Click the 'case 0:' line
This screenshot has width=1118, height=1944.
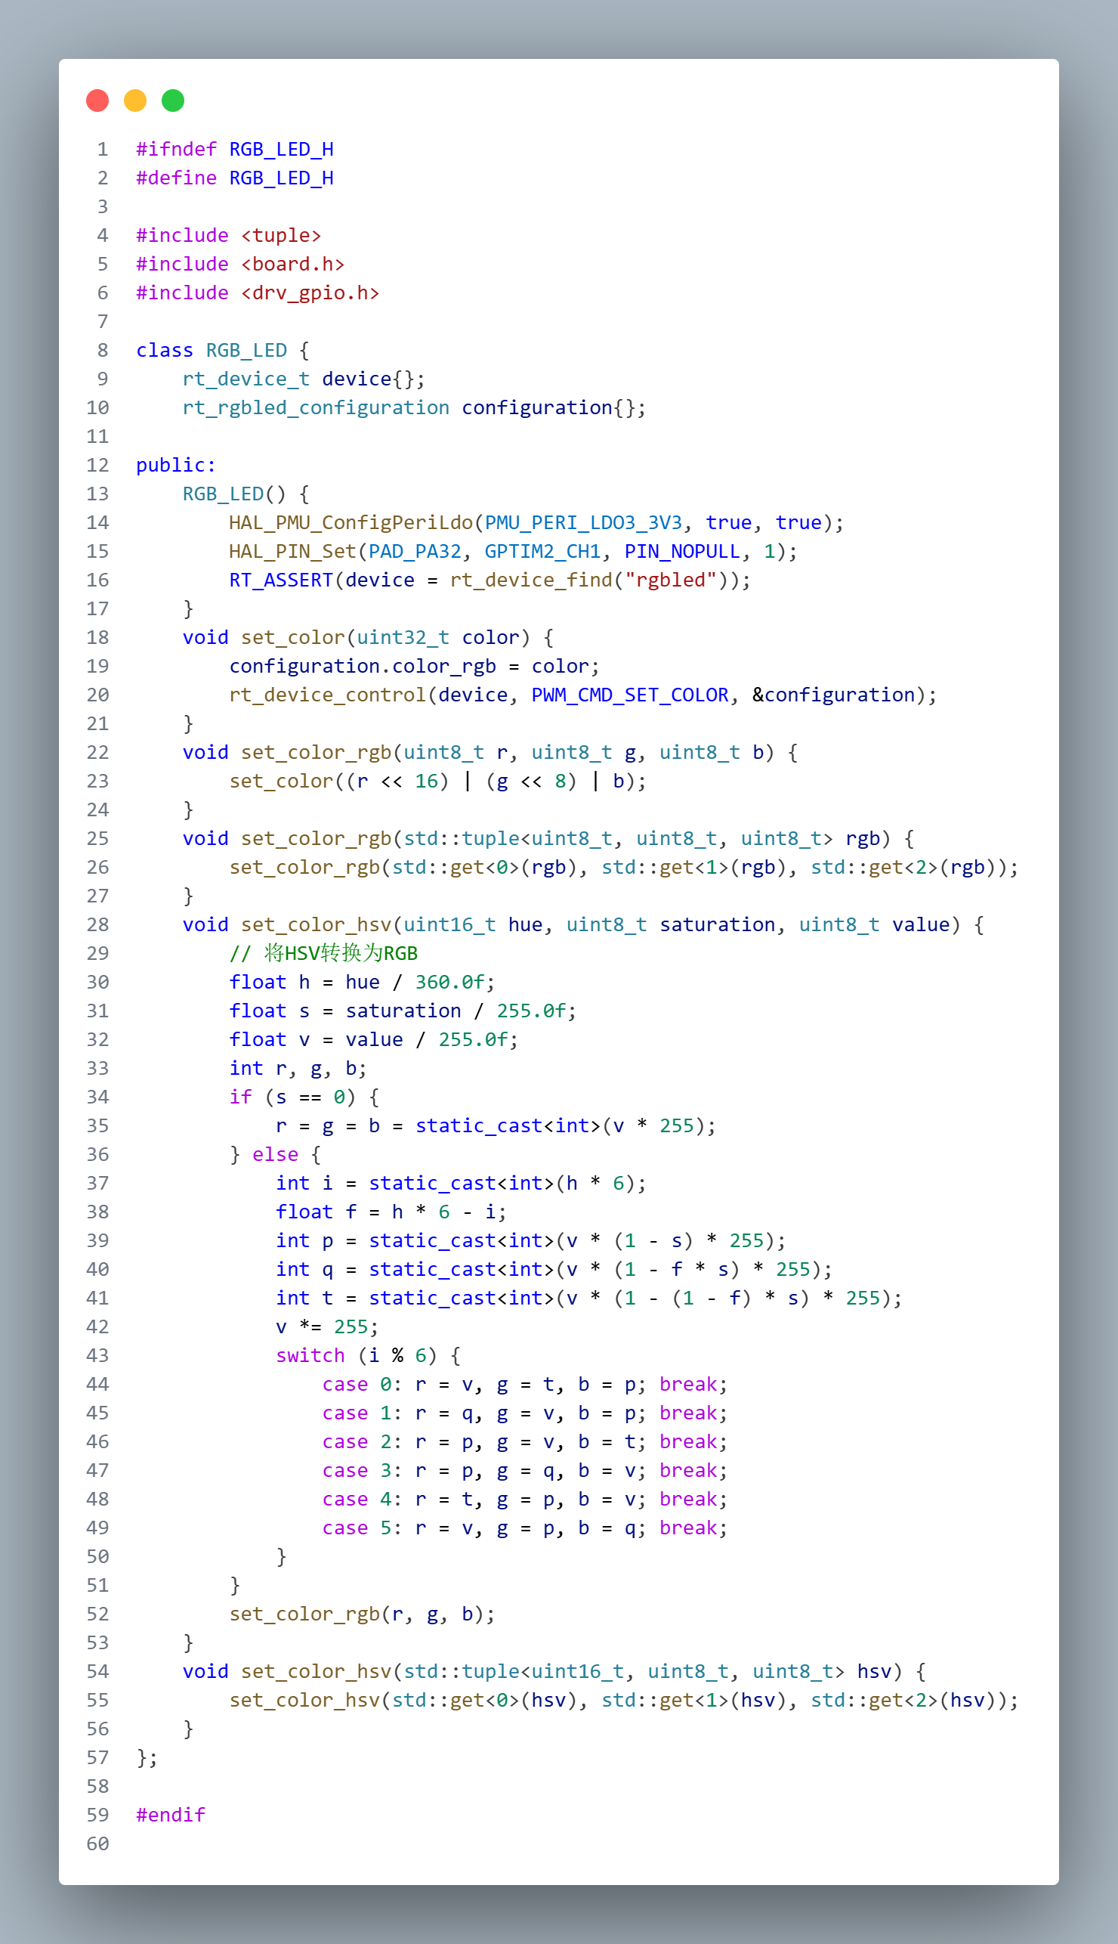pos(525,1384)
